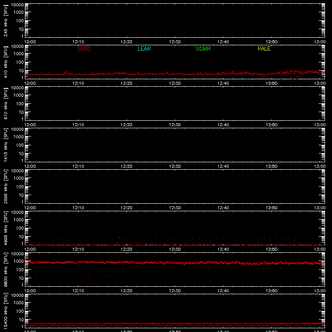Screen dimensions: 332x332
Task: Click 12:00 tick label under 1415 MHz panel
Action: pos(30,166)
